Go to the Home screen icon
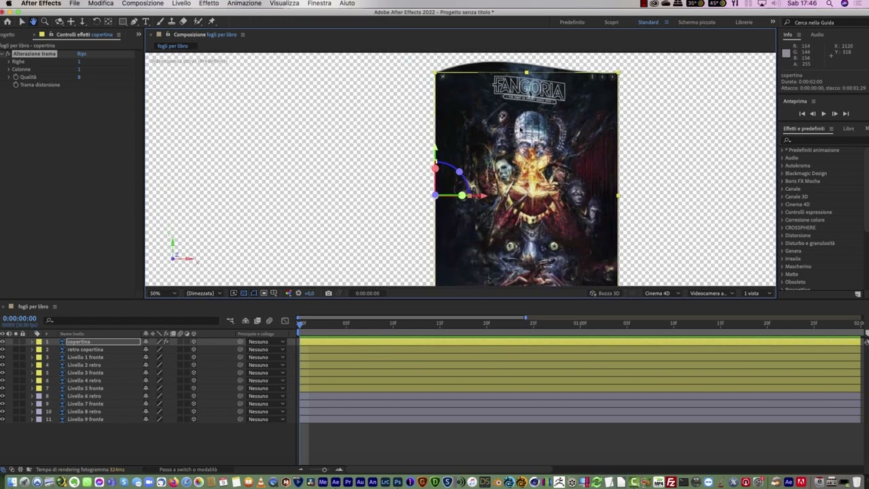Image resolution: width=869 pixels, height=489 pixels. (x=7, y=22)
